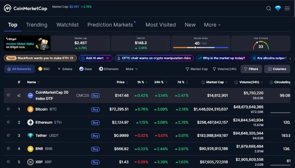
Task: Open the Market Cap filter dropdown
Action: click(197, 69)
